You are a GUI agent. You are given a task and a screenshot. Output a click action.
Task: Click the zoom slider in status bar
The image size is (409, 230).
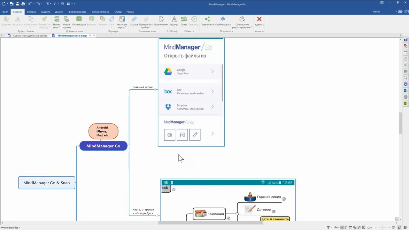[x=382, y=227]
